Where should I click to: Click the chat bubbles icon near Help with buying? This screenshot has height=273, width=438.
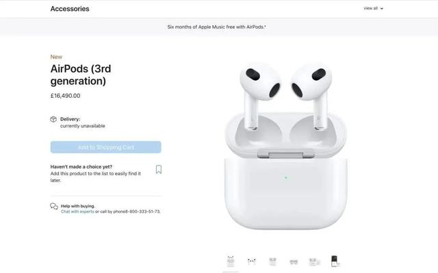[54, 206]
